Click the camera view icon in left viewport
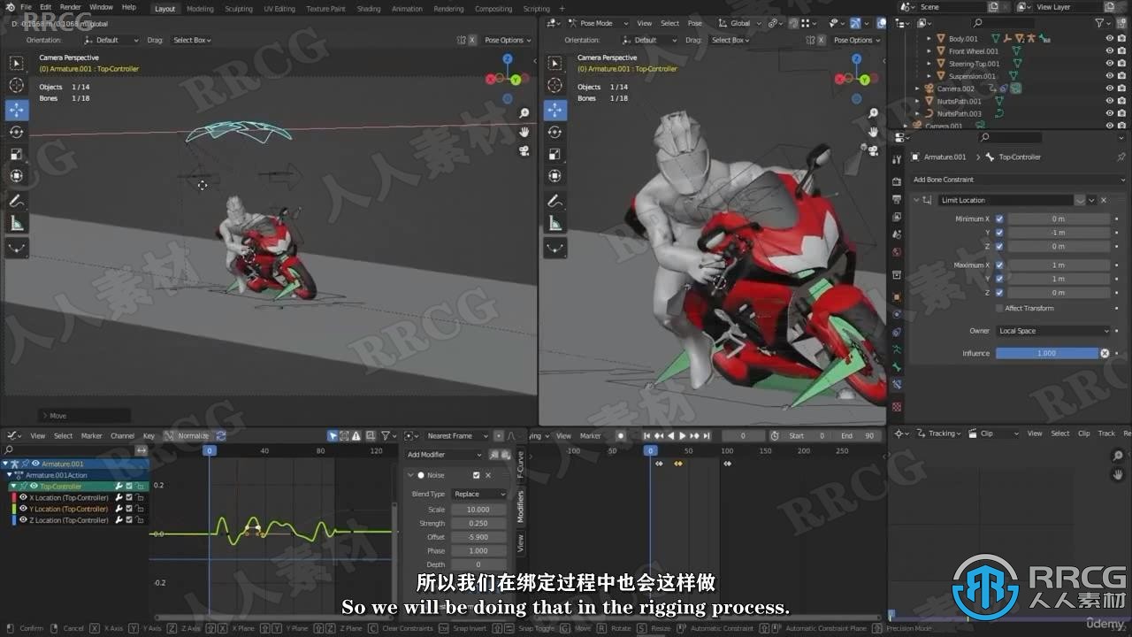Screen dimensions: 1132x637 pyautogui.click(x=524, y=150)
